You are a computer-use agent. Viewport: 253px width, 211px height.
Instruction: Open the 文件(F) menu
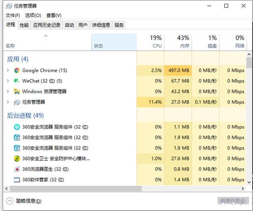[13, 16]
